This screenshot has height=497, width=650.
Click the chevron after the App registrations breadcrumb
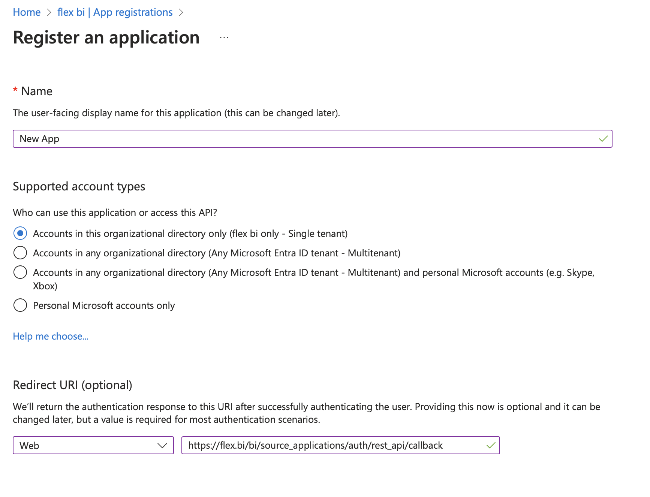[x=181, y=12]
